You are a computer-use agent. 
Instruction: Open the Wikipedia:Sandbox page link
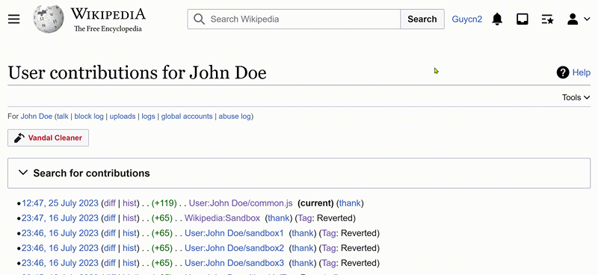(x=222, y=218)
